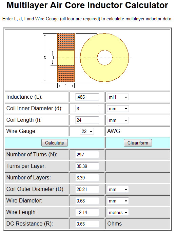
Task: Select the Number of Layers output field
Action: [87, 178]
